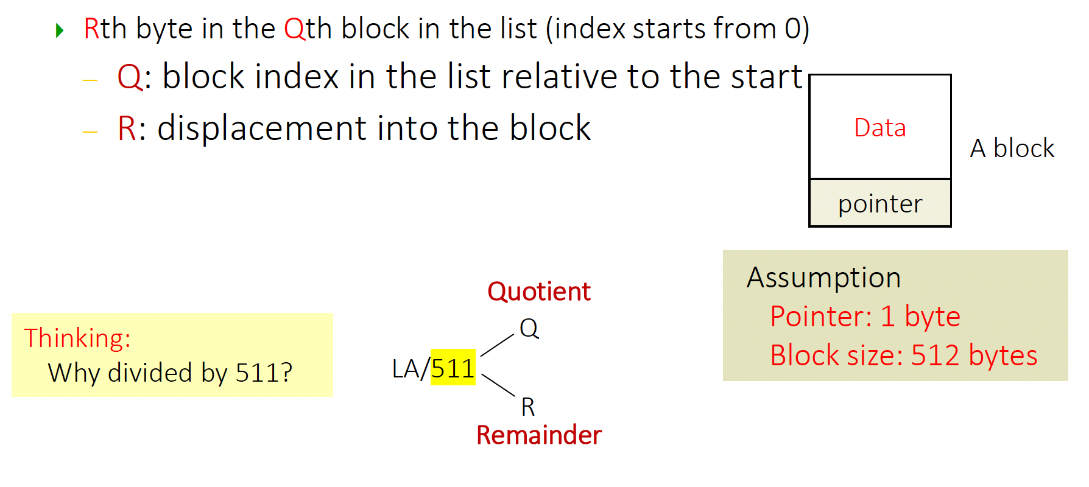The height and width of the screenshot is (487, 1089).
Task: Select the pointer box in block diagram
Action: pyautogui.click(x=880, y=203)
